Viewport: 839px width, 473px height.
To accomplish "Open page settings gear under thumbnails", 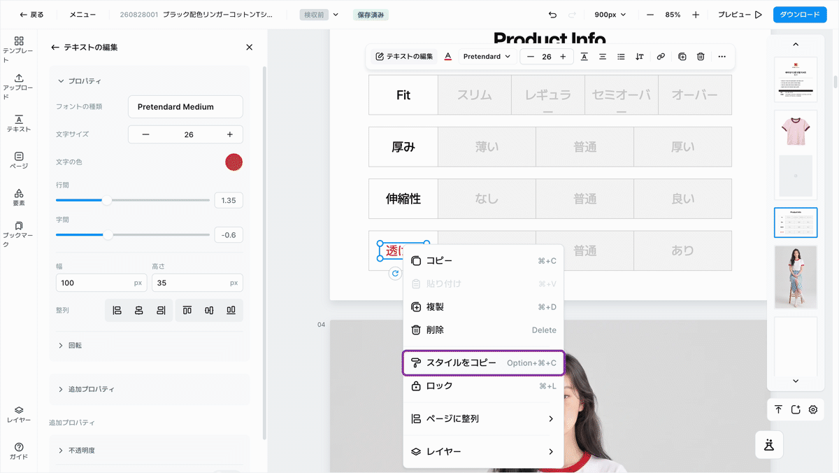I will (x=813, y=409).
